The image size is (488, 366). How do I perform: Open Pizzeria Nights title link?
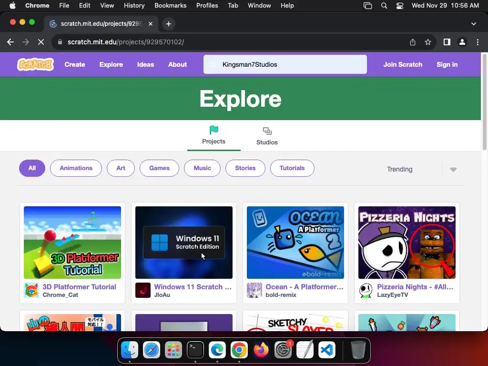415,286
